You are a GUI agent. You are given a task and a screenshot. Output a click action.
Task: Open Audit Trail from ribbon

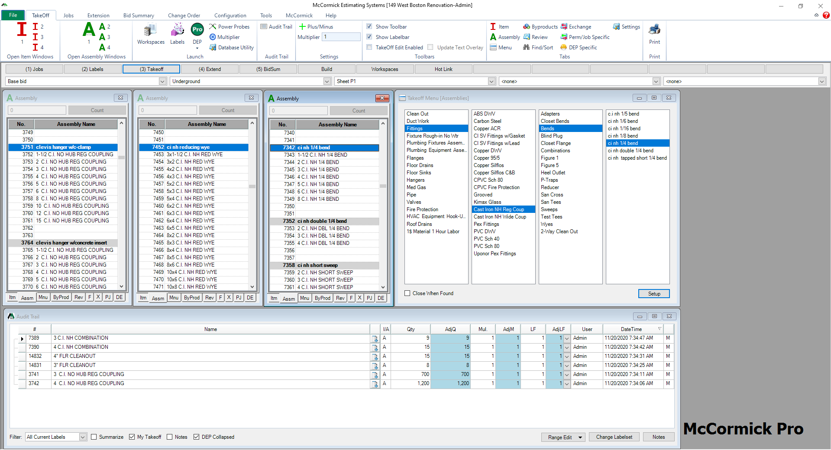coord(276,26)
